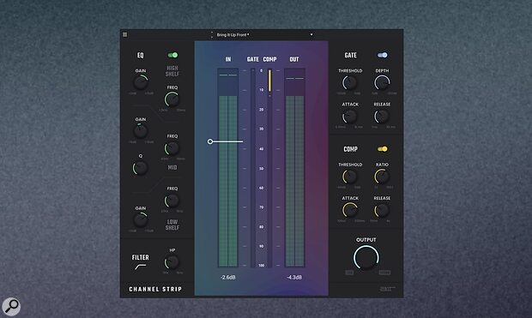This screenshot has width=532, height=318.
Task: Click the Gate Depth knob
Action: (x=382, y=82)
